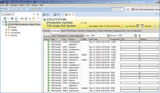Click the Open SQL Console icon in Systems toolbar
The image size is (160, 93).
tap(22, 19)
